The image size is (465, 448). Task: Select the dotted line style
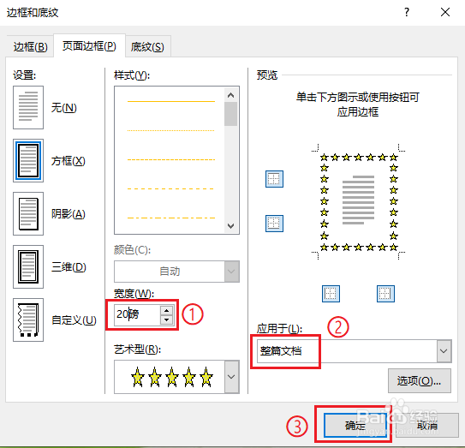170,130
